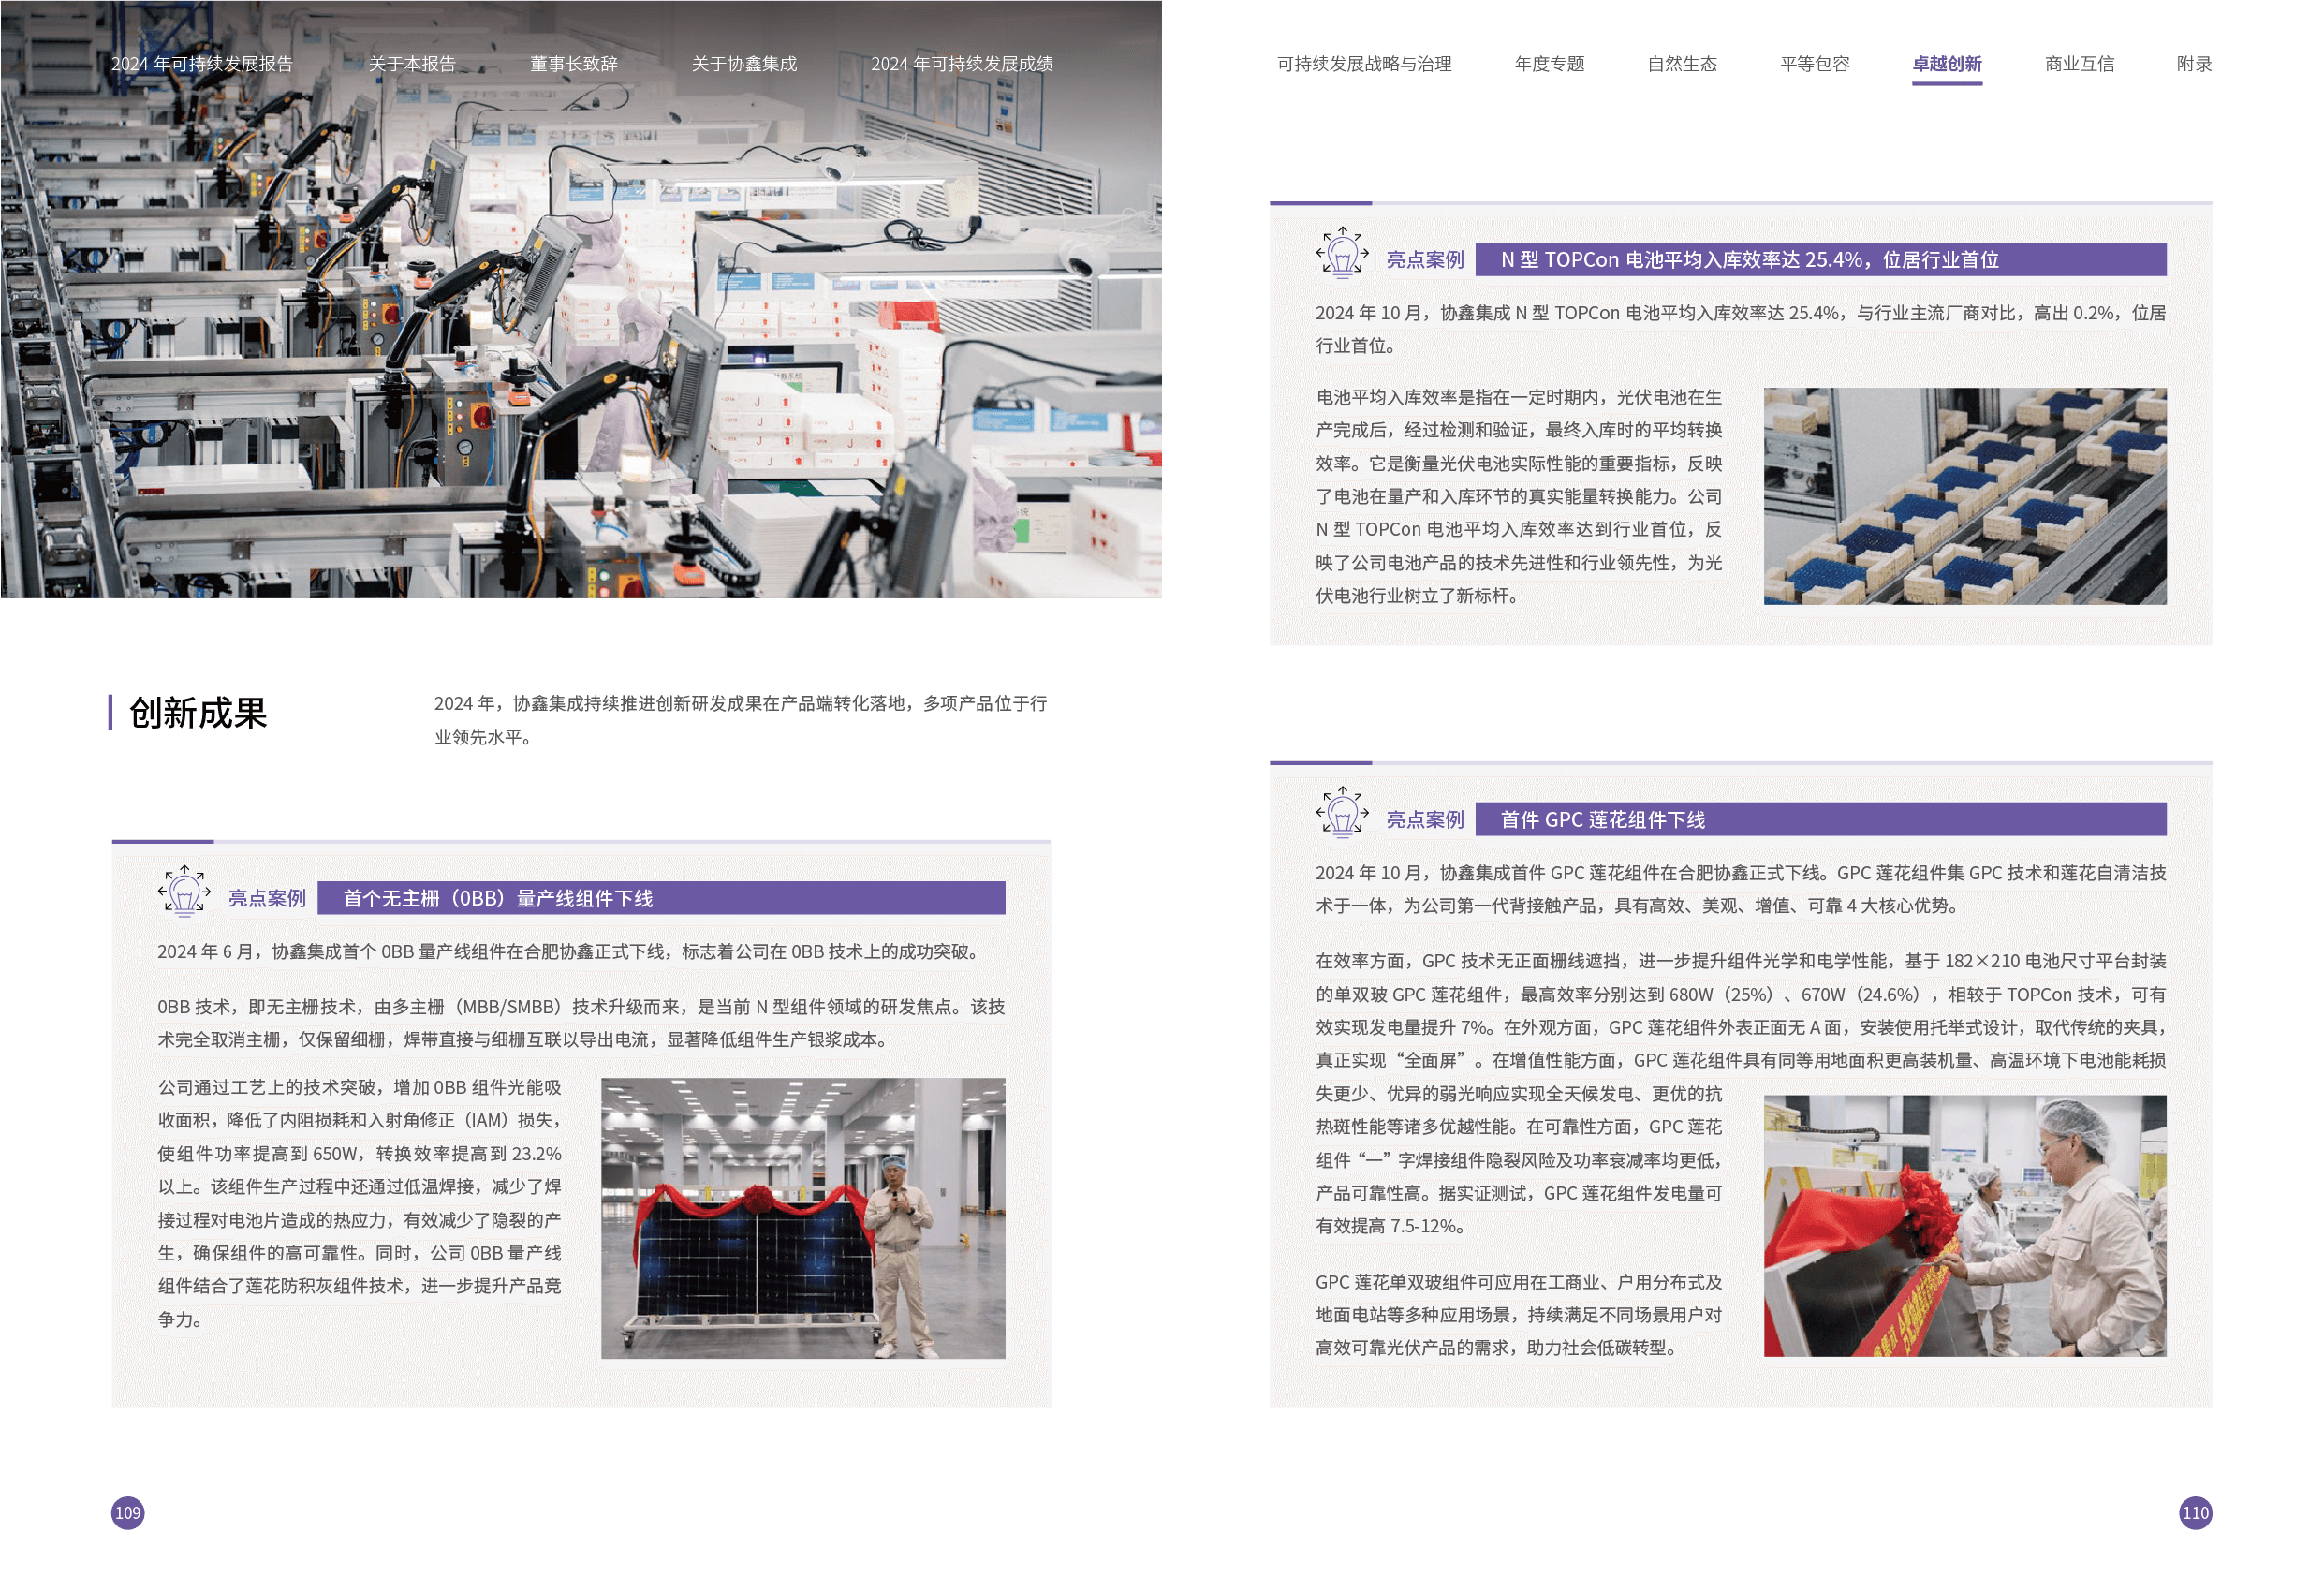2324x1577 pixels.
Task: Click the GPC ribbon-cutting ceremony photo
Action: [x=1964, y=1225]
